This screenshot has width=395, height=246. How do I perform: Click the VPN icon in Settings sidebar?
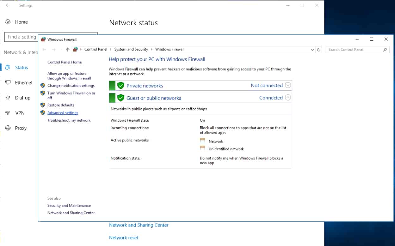(x=8, y=113)
